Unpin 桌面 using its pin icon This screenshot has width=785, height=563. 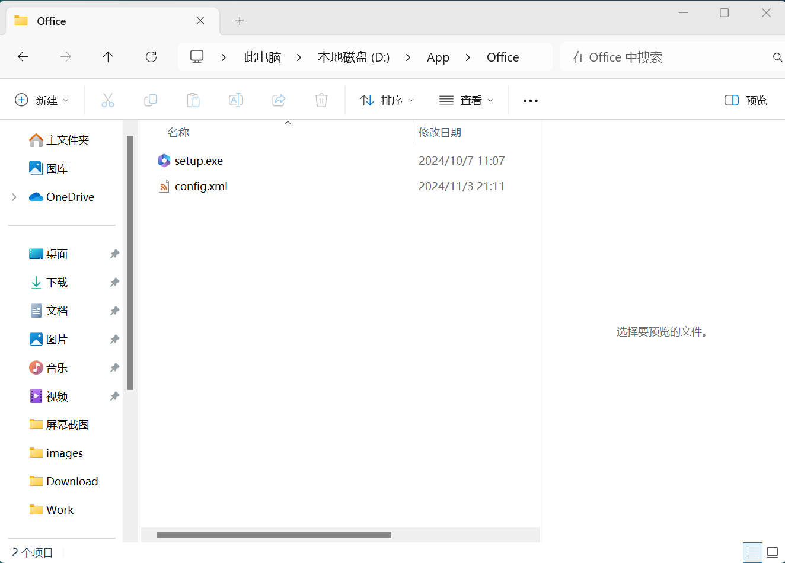coord(114,254)
